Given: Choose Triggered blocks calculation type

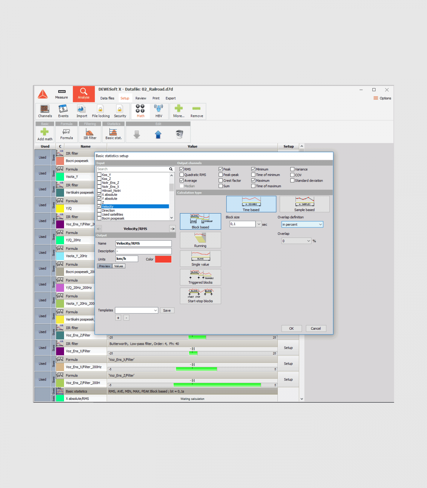Looking at the screenshot, I should click(x=200, y=277).
